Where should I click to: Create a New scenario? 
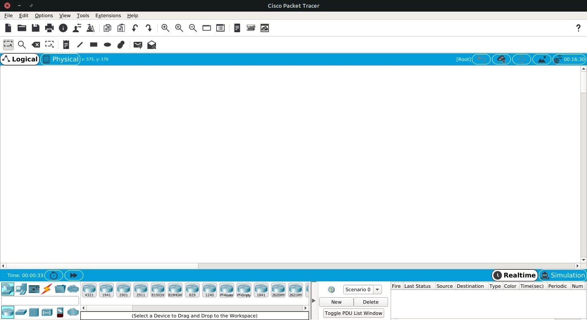tap(336, 302)
